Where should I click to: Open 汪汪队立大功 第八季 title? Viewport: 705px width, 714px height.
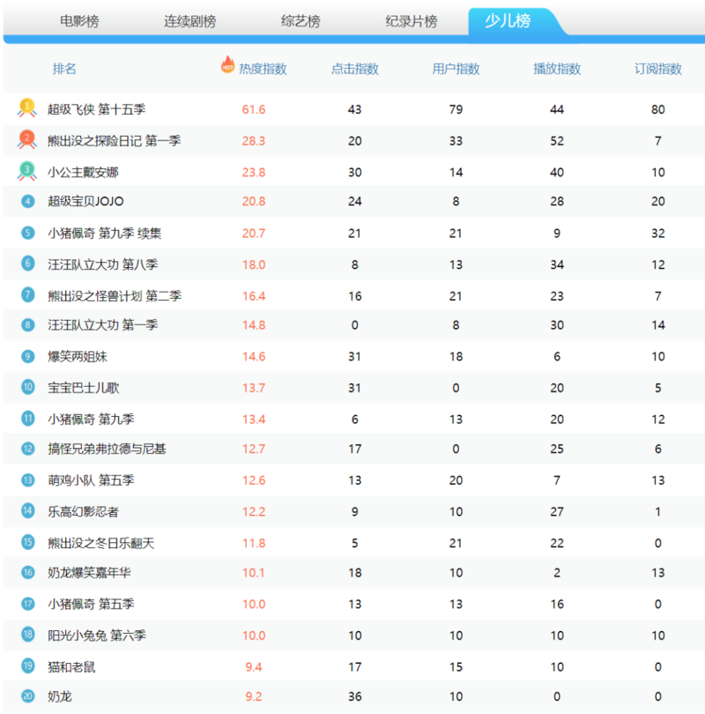(102, 264)
